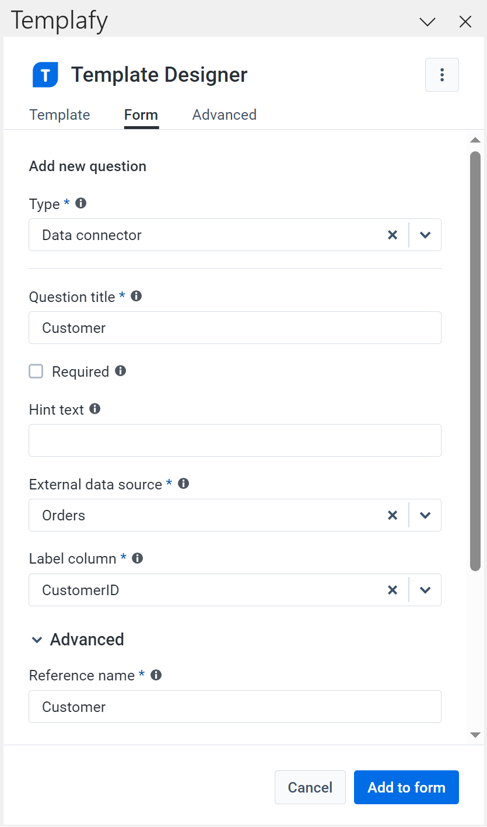487x827 pixels.
Task: Clear the Data connector type selection
Action: coord(393,235)
